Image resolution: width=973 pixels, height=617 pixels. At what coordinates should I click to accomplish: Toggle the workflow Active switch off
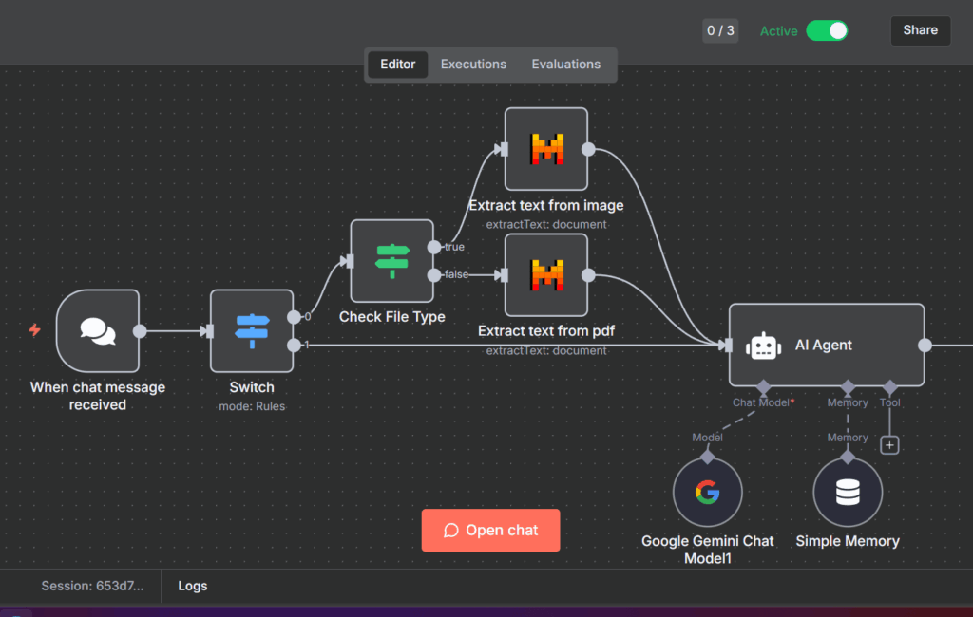[827, 30]
